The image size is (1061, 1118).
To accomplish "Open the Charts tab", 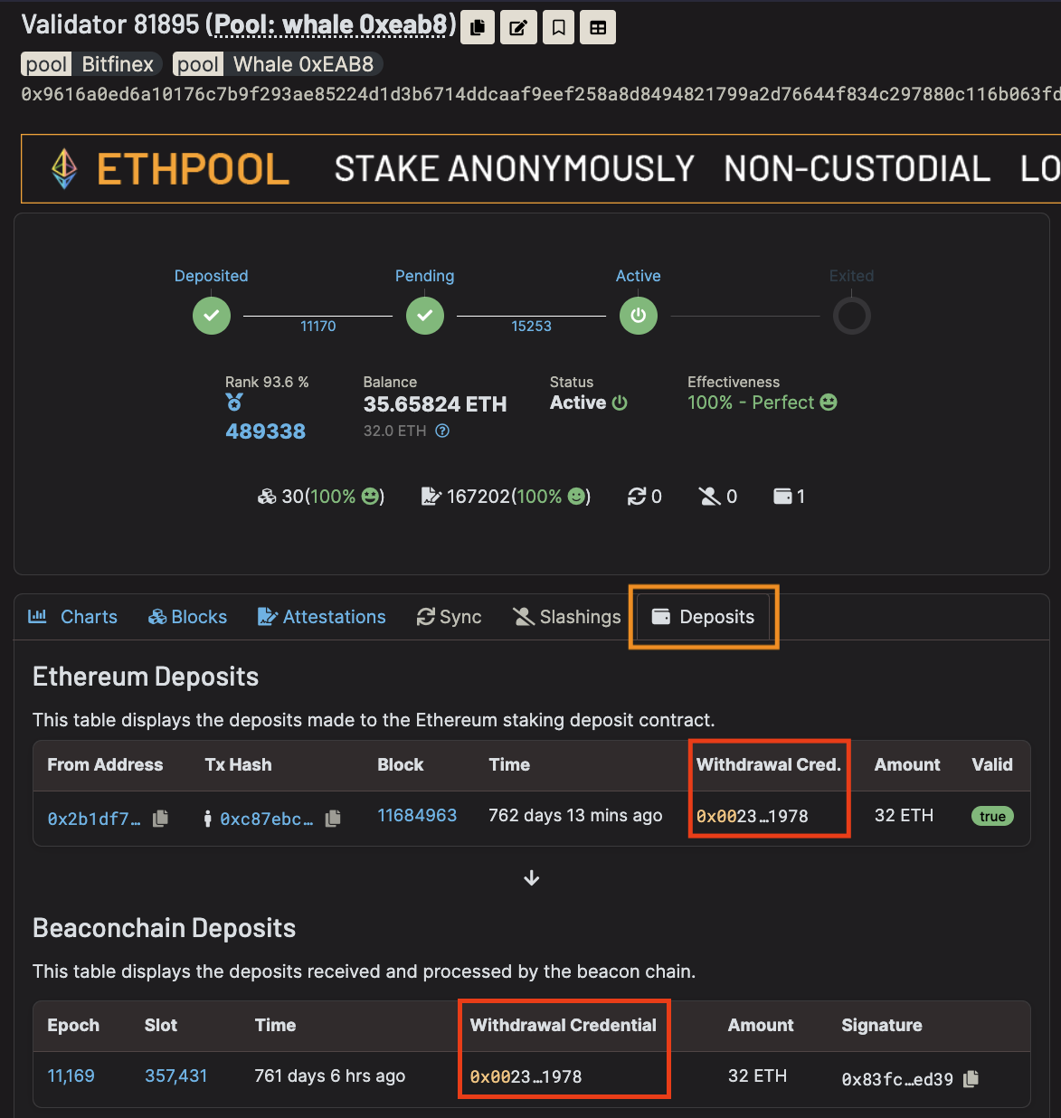I will 73,617.
